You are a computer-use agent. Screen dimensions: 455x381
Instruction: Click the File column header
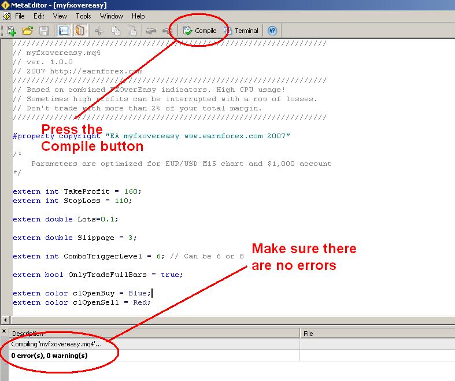pos(377,334)
